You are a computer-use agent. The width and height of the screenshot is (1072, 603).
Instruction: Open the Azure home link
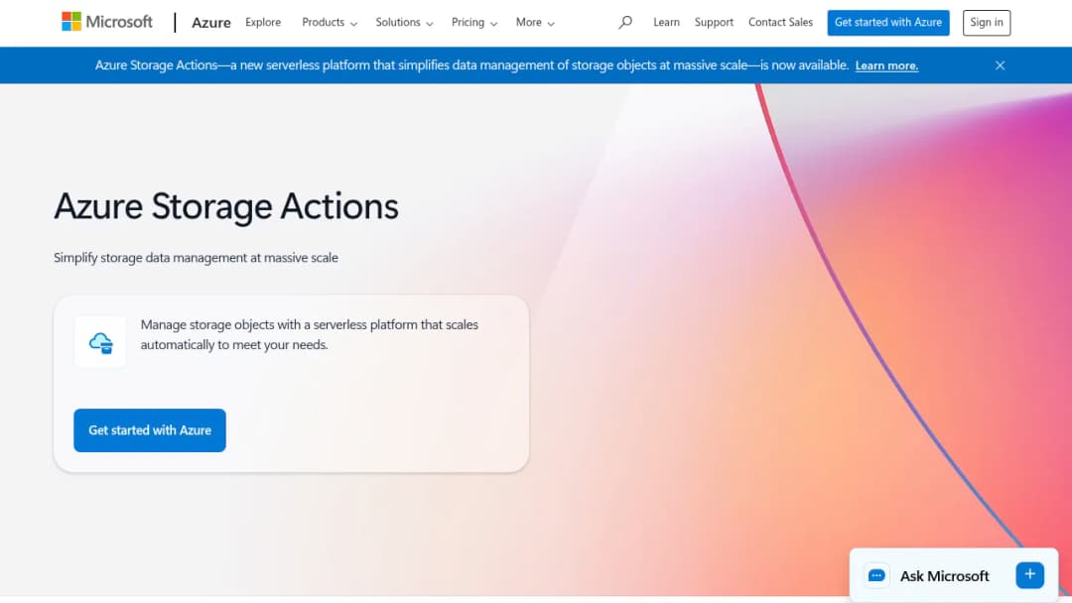[210, 23]
